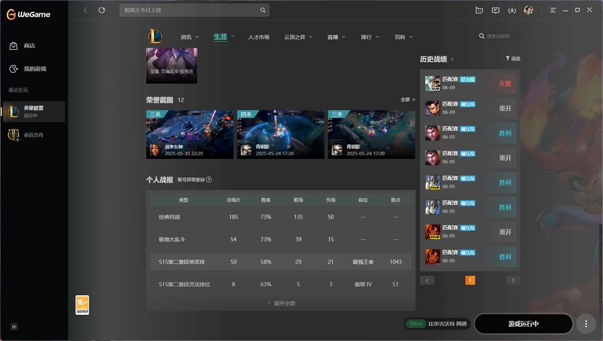The height and width of the screenshot is (341, 603).
Task: Expand the 百科 dropdown menu
Action: [x=411, y=37]
